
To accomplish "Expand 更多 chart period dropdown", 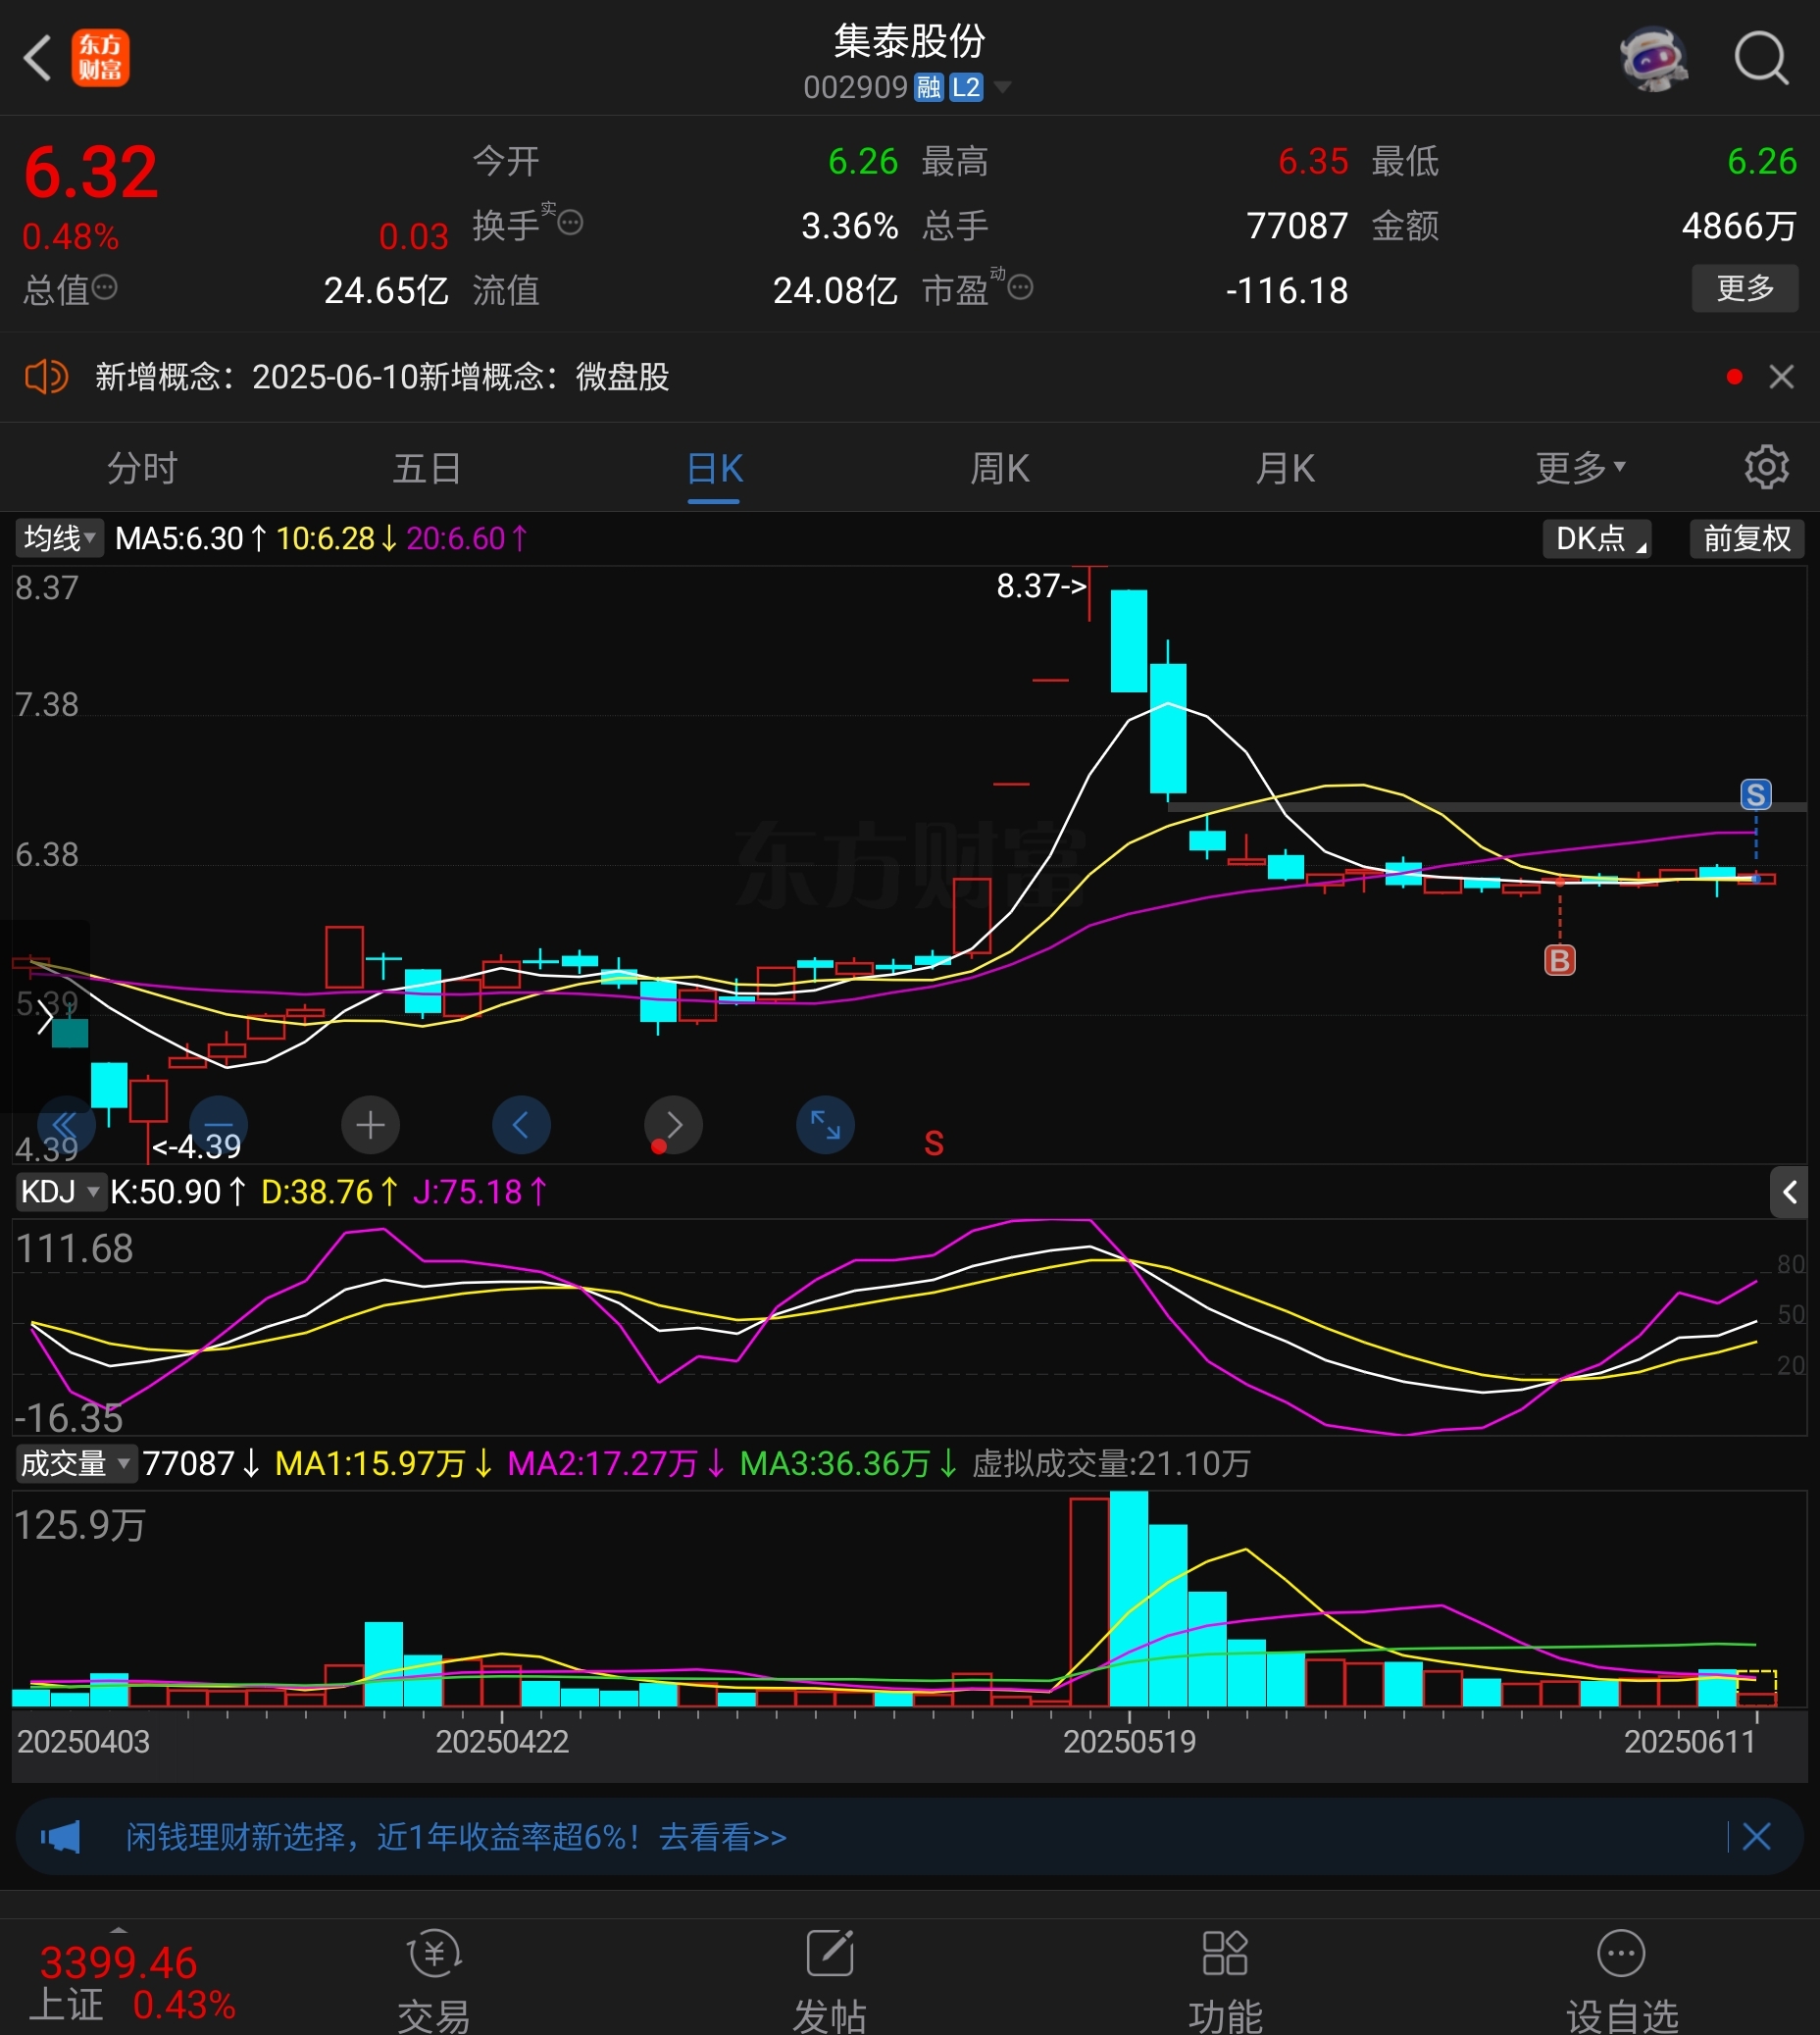I will tap(1581, 468).
